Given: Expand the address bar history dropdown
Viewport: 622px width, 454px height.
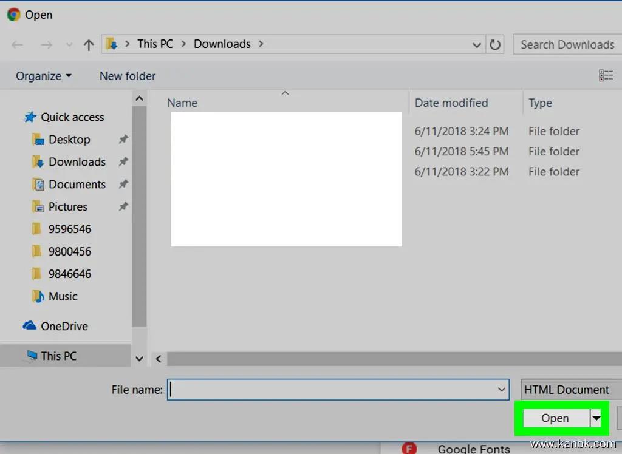Looking at the screenshot, I should (x=477, y=45).
